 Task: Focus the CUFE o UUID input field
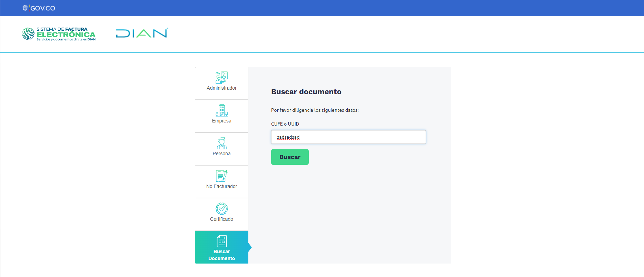tap(348, 137)
